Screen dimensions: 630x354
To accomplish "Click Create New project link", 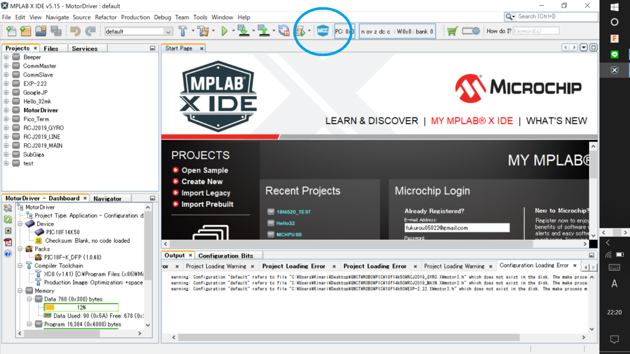I will pos(202,181).
